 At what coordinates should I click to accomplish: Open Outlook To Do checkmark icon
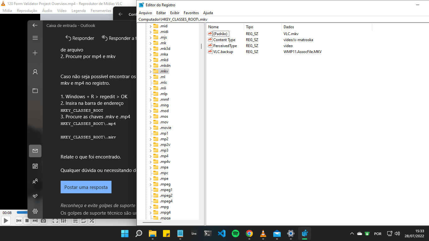pos(35,196)
